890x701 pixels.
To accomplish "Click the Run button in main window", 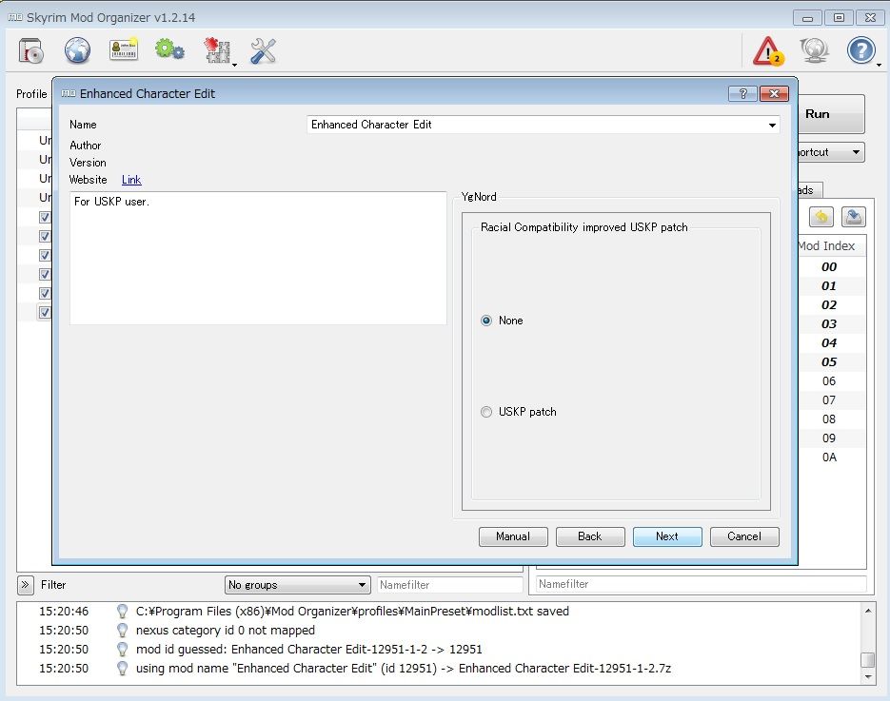I will [x=830, y=114].
